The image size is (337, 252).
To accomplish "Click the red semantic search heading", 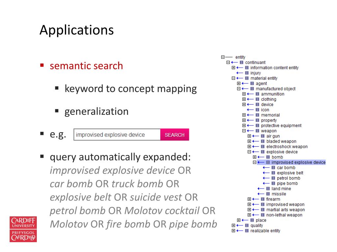I will pos(86,66).
